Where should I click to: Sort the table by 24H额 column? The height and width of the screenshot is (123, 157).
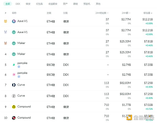click(x=126, y=13)
